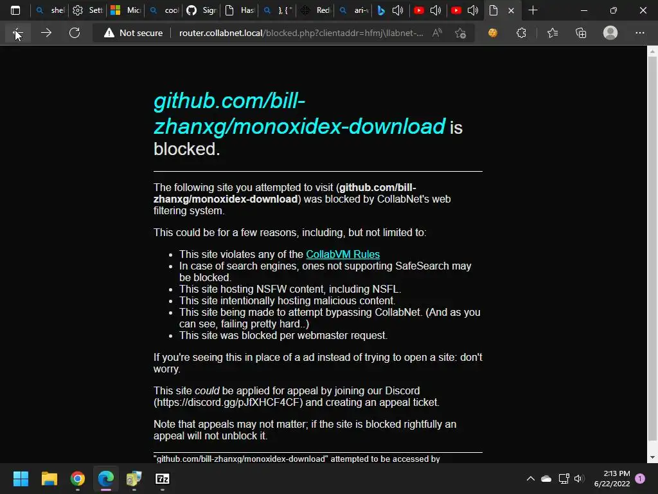Screen dimensions: 658x494
Task: Open the cookie extension icon
Action: pos(493,33)
